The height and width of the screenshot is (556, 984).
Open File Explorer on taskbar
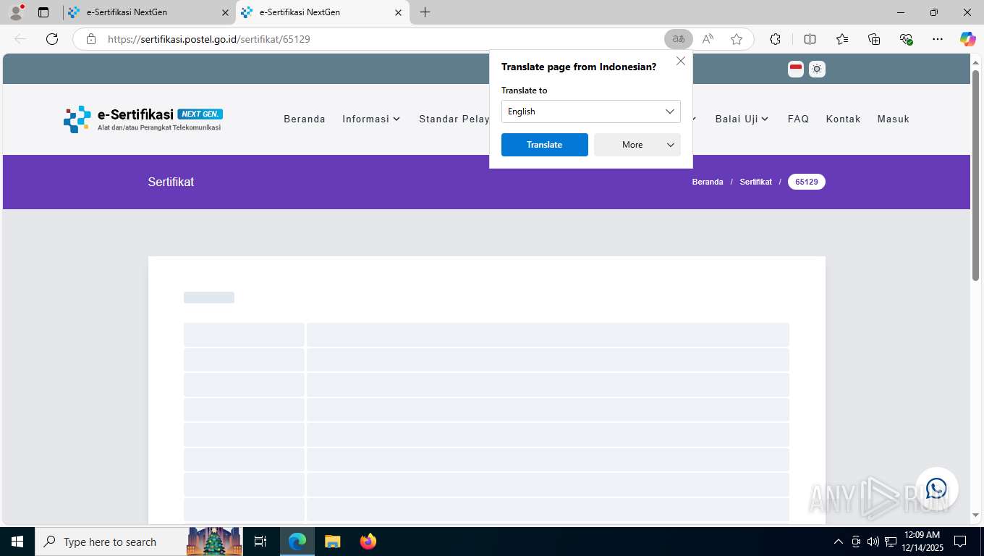(332, 542)
